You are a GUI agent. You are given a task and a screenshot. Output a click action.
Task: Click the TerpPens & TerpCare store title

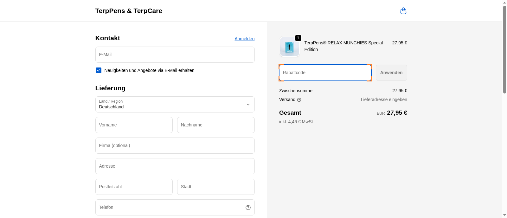[x=129, y=11]
